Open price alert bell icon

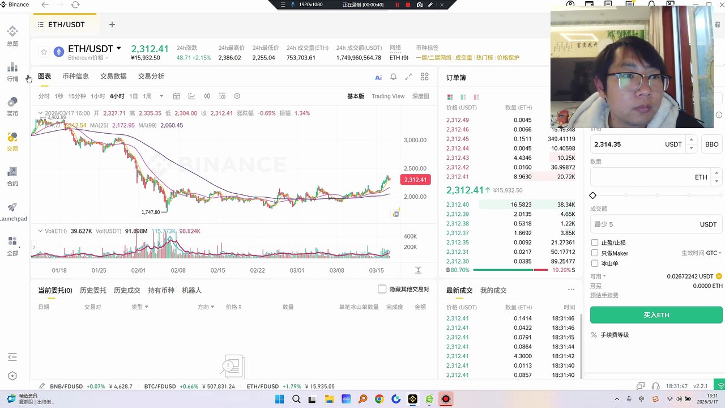(x=393, y=77)
